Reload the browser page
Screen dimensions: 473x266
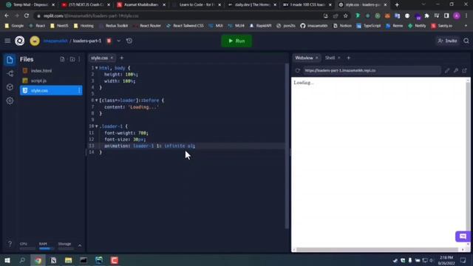[27, 16]
